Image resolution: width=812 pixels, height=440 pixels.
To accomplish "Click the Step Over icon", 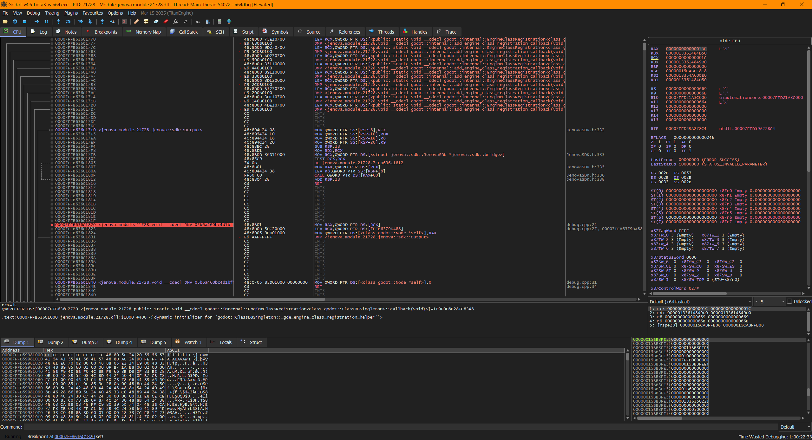I will 68,22.
